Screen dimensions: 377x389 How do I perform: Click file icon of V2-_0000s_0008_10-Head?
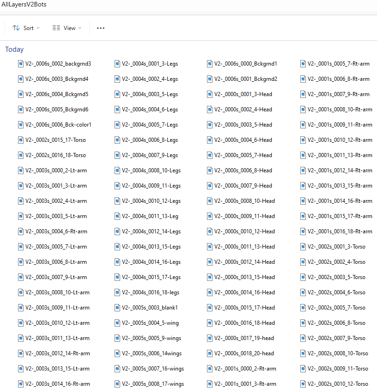[x=210, y=201]
